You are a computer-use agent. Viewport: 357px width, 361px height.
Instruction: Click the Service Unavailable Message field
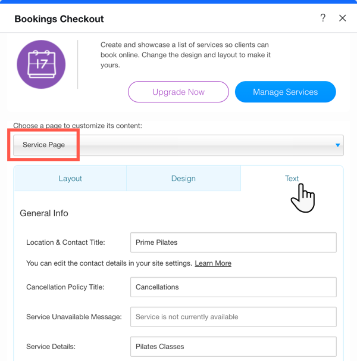pos(233,317)
